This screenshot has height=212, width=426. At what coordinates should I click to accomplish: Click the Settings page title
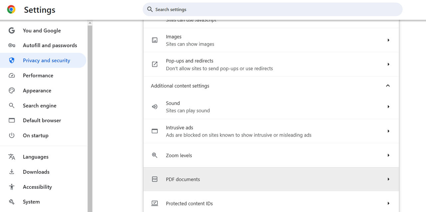coord(40,10)
